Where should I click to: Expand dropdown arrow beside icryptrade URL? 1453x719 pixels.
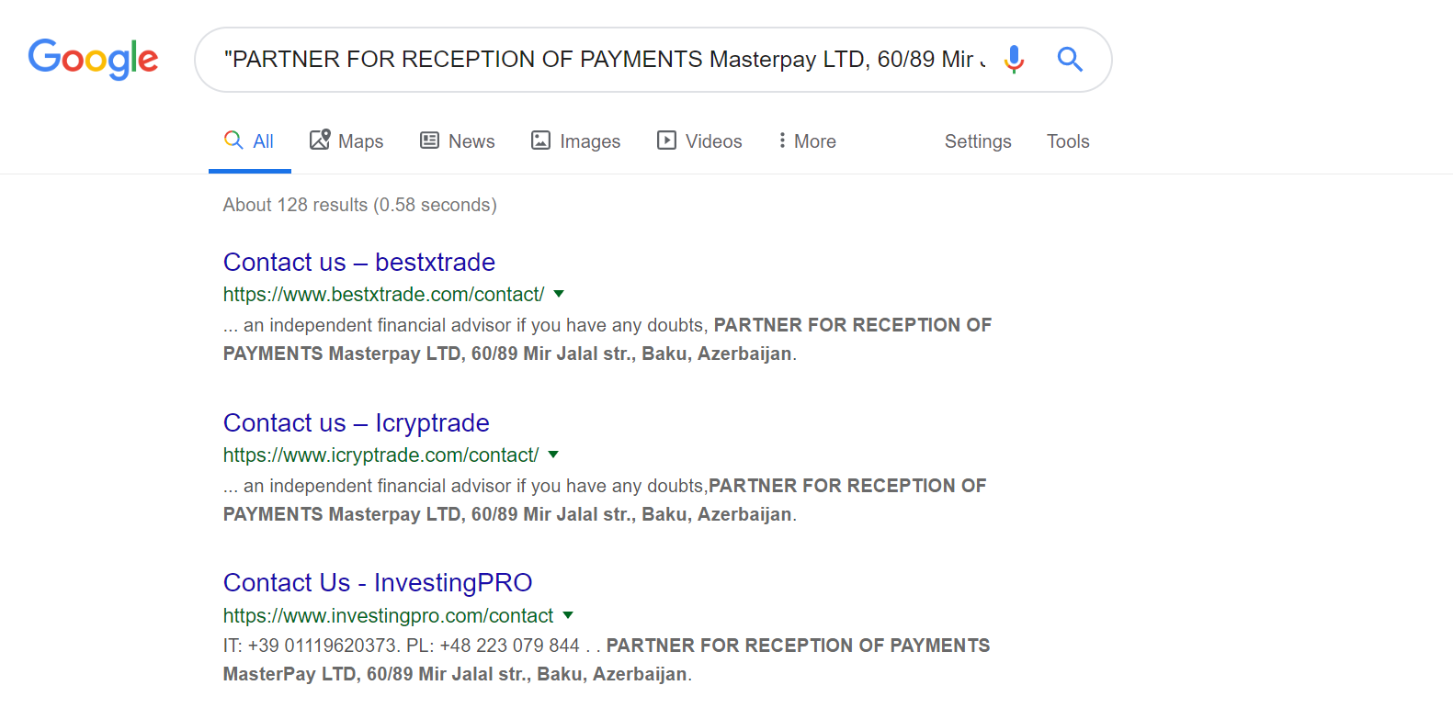point(553,455)
